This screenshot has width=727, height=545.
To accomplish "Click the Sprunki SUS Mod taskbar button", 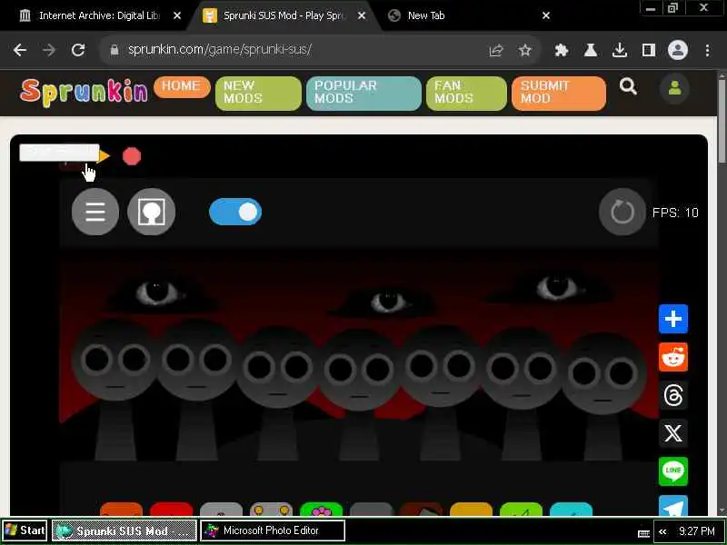I will coord(124,530).
